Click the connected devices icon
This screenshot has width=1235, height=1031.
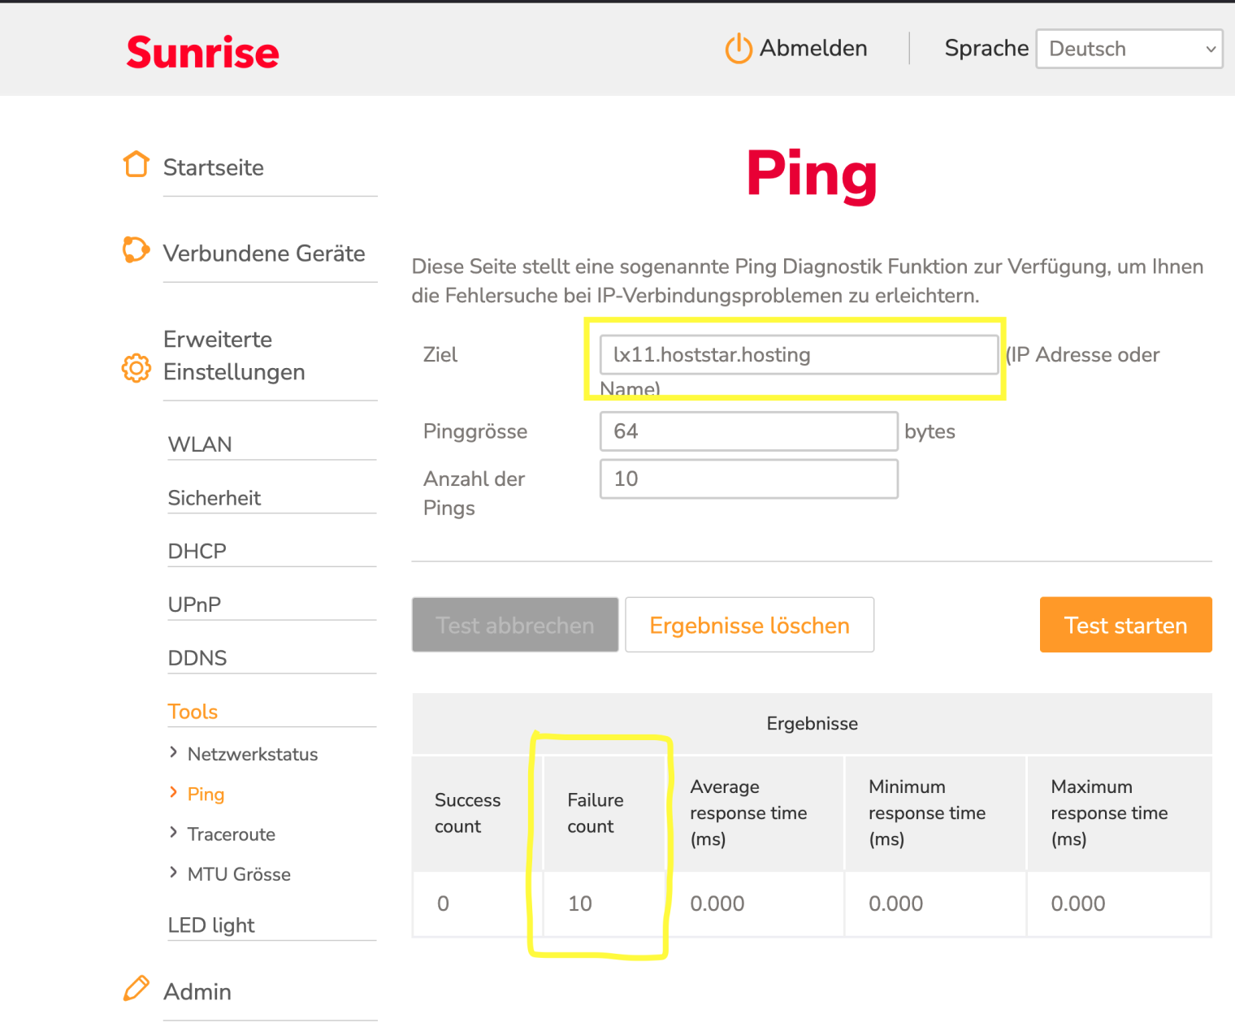pyautogui.click(x=136, y=250)
